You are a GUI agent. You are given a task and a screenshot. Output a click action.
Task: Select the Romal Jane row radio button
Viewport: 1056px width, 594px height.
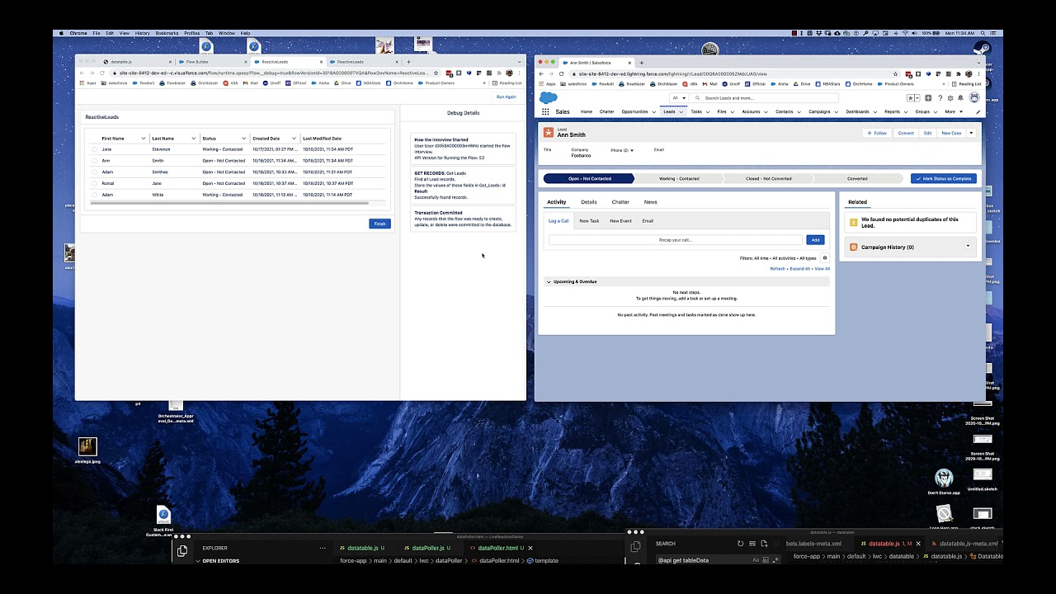point(94,183)
